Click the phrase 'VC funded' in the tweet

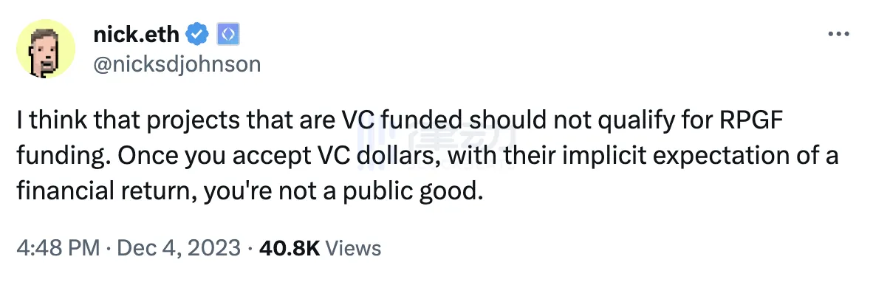click(x=401, y=120)
